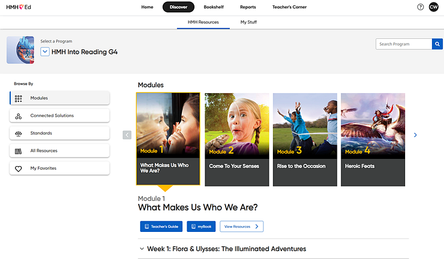The image size is (444, 260).
Task: Click the Standards scale icon
Action: 19,133
